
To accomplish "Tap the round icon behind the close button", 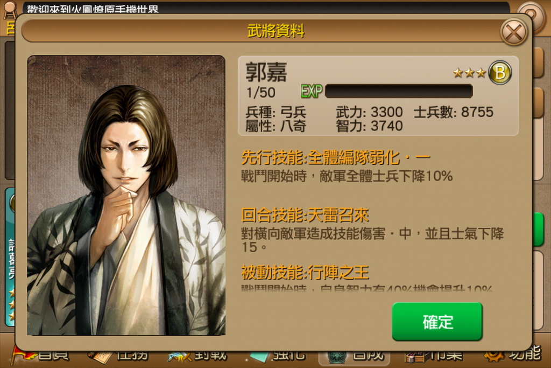I will pyautogui.click(x=531, y=13).
